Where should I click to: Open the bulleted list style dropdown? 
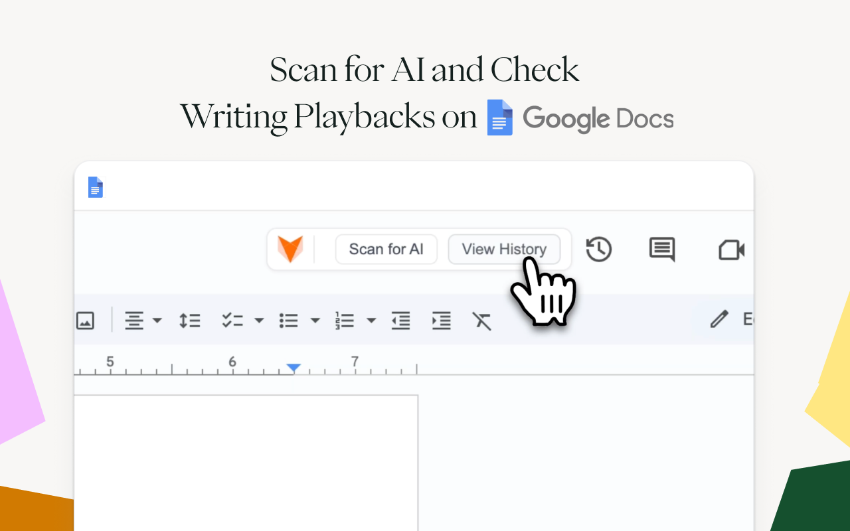coord(315,320)
